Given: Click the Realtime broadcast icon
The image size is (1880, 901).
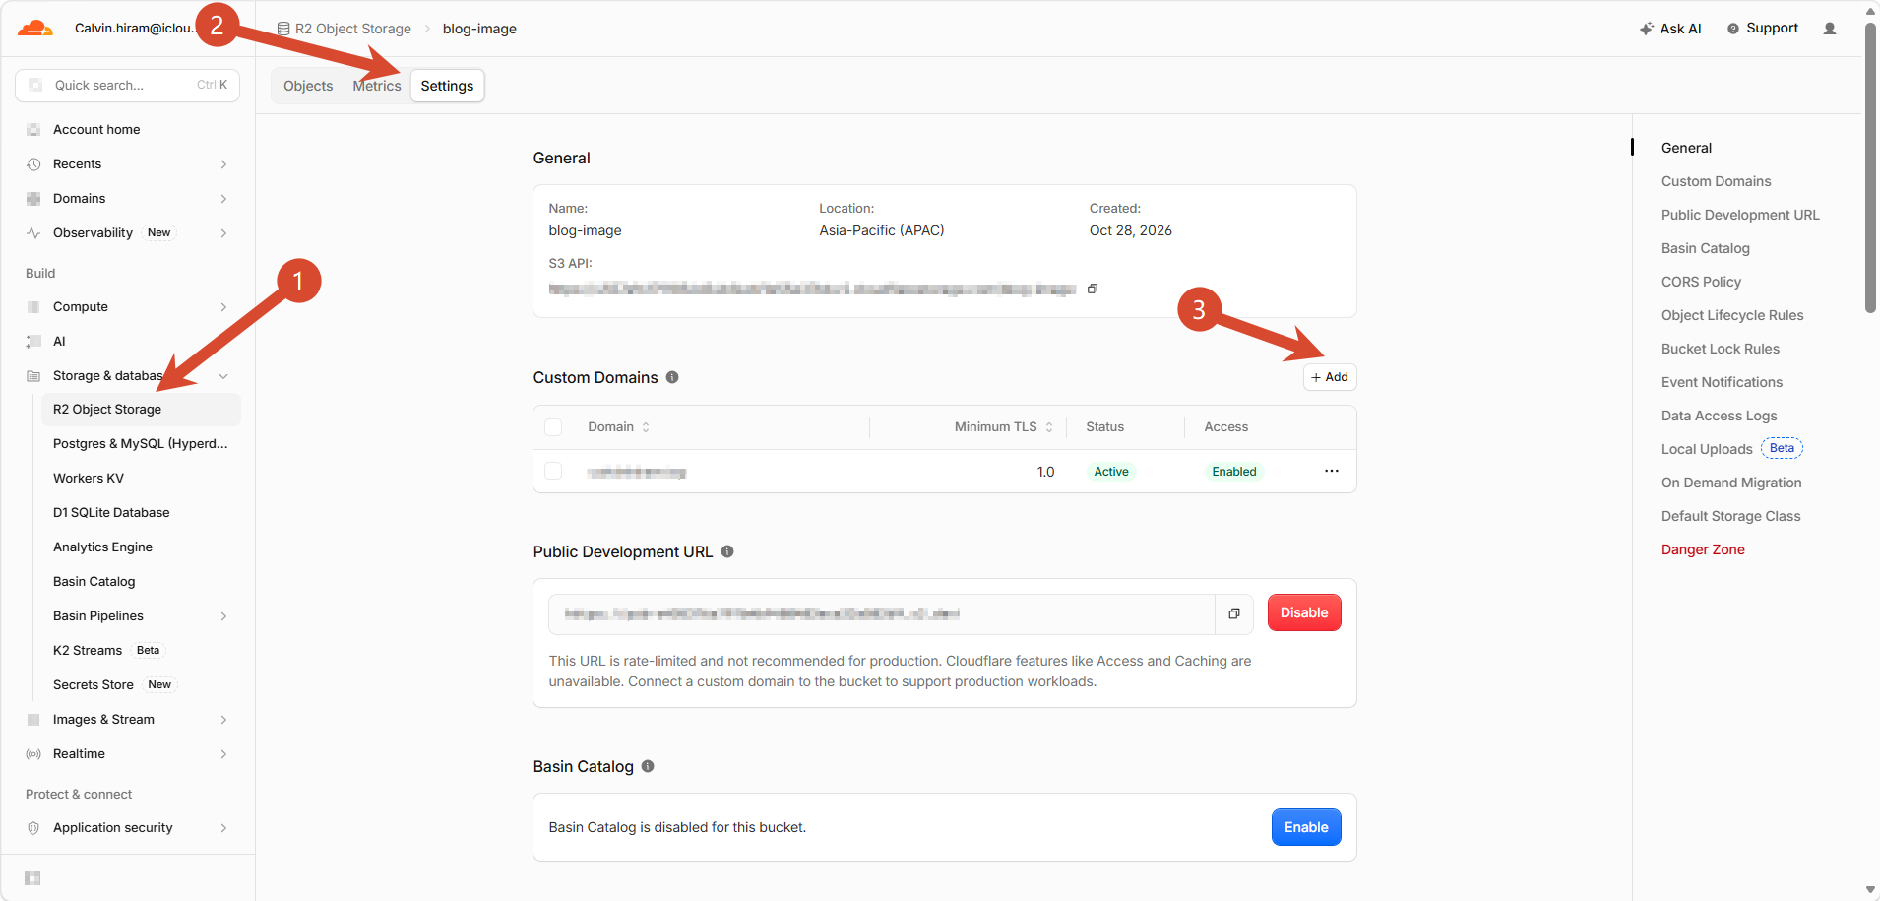Looking at the screenshot, I should click(33, 754).
